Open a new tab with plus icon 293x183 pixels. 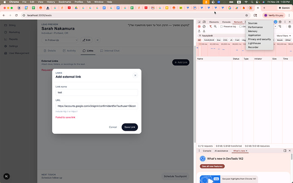264,8
